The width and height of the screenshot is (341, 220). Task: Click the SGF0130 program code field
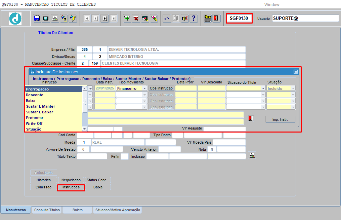239,18
